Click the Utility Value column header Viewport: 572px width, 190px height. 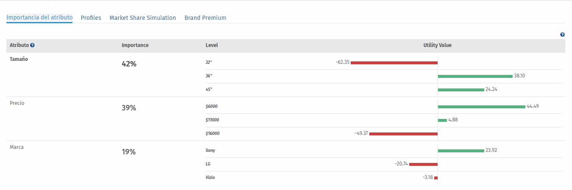pos(437,45)
